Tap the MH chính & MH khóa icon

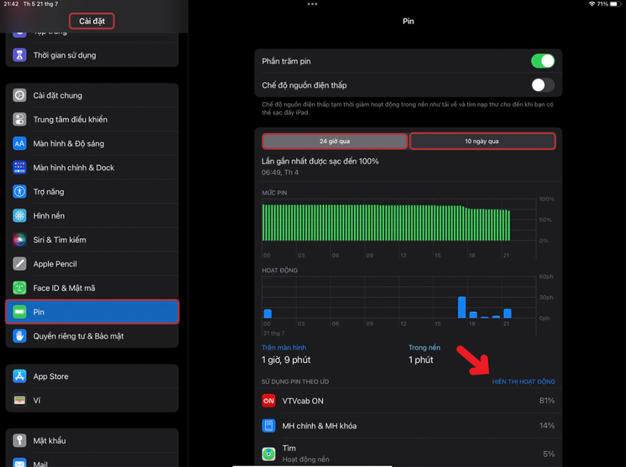(x=269, y=425)
